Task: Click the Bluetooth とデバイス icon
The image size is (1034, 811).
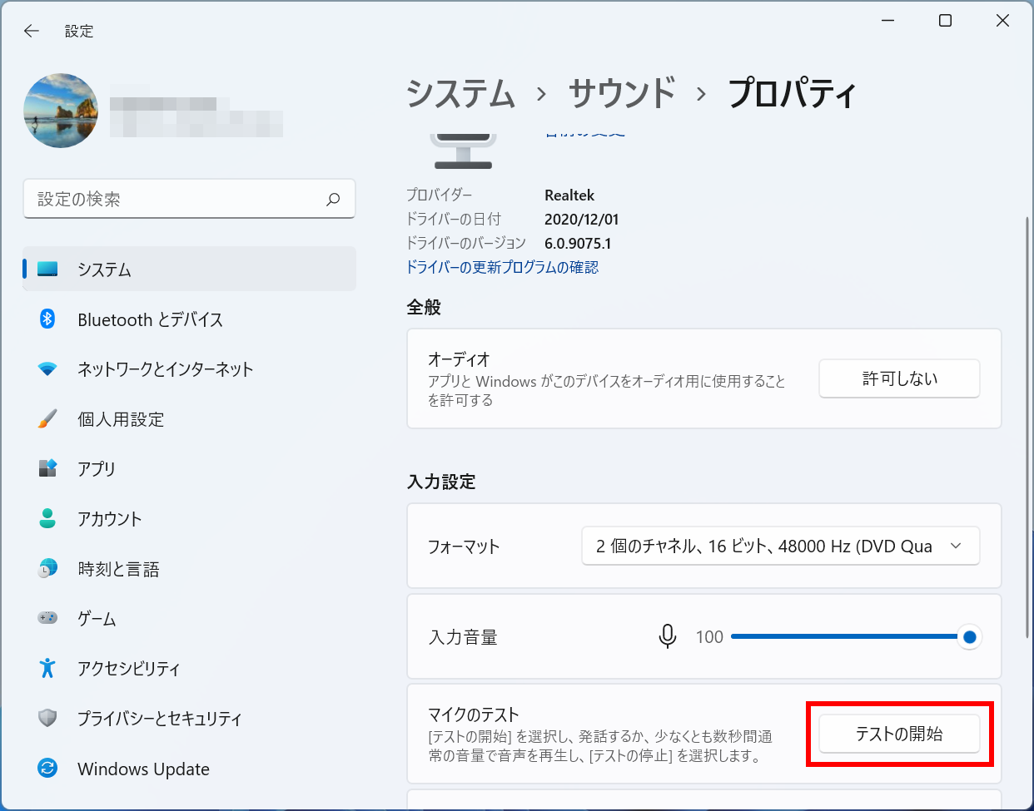Action: click(x=47, y=319)
